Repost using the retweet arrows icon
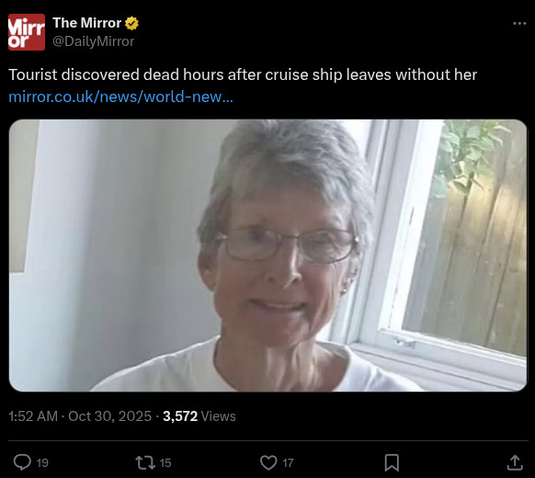This screenshot has height=478, width=535. pyautogui.click(x=145, y=462)
